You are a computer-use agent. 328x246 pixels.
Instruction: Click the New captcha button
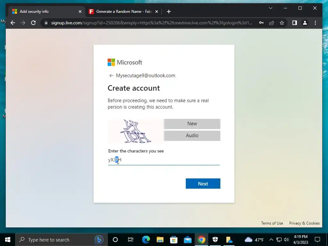(x=192, y=124)
